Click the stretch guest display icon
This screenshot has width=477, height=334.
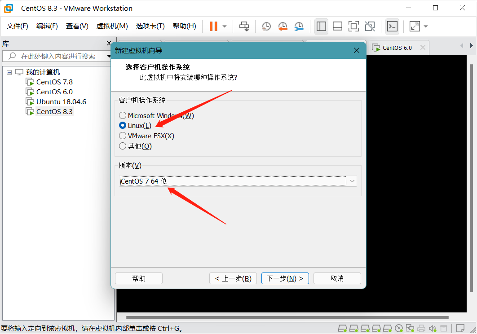tap(415, 26)
